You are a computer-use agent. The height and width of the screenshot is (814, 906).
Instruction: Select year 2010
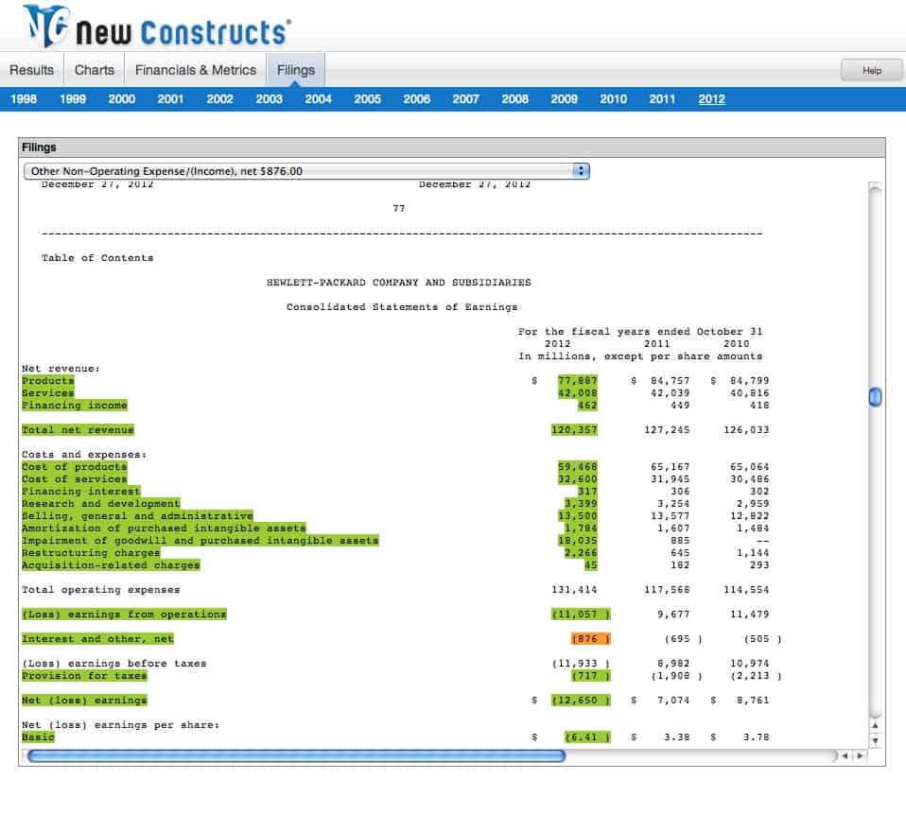pyautogui.click(x=613, y=98)
